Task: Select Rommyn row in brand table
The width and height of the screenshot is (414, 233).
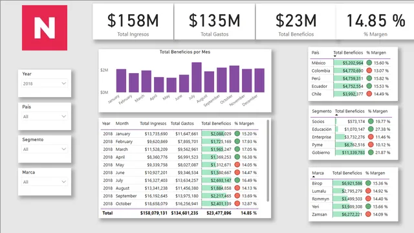Action: (350, 199)
